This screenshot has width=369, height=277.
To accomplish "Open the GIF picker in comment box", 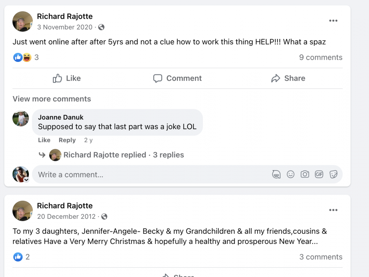I will (319, 174).
